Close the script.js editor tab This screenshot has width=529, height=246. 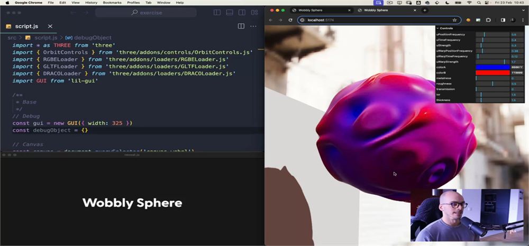[50, 26]
